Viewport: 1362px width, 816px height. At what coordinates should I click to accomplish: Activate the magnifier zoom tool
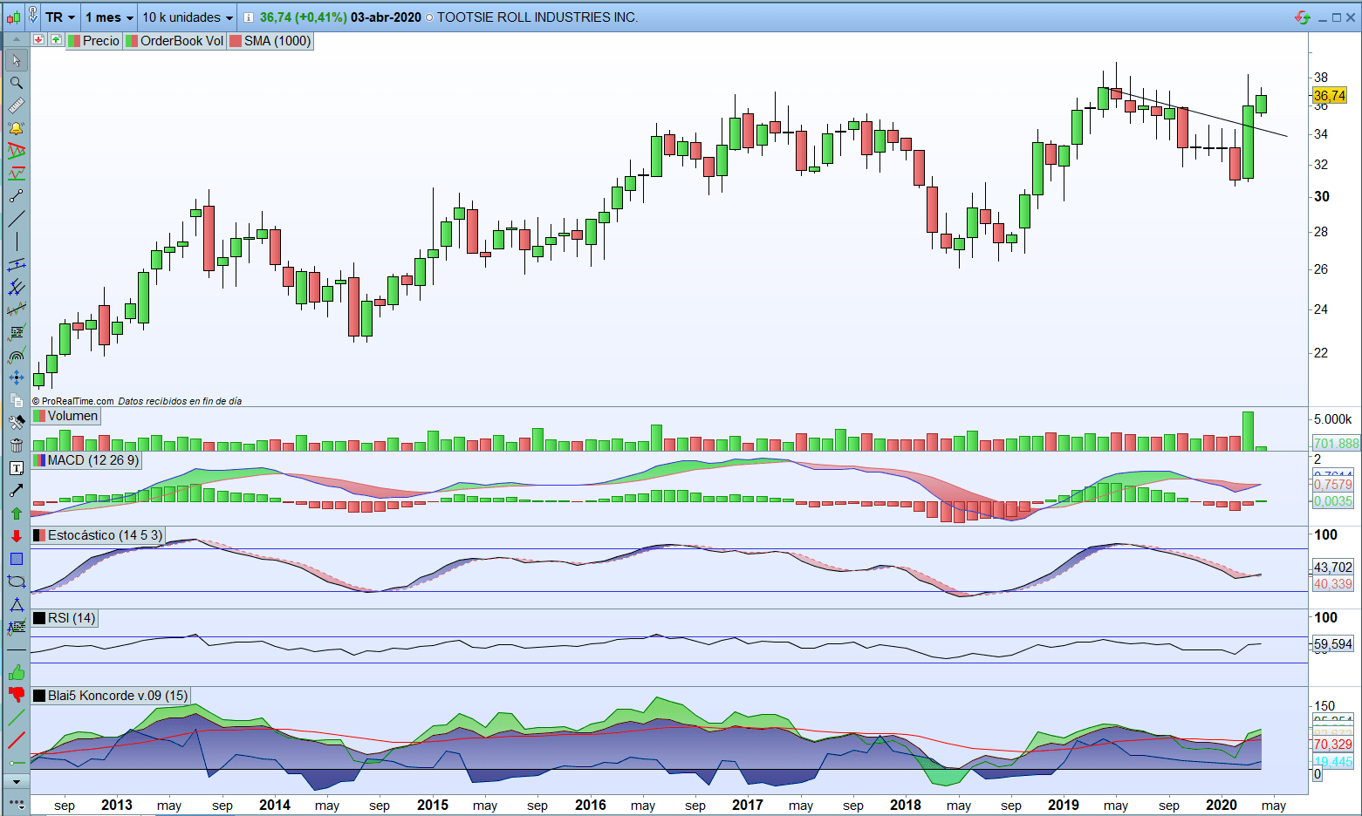coord(16,83)
